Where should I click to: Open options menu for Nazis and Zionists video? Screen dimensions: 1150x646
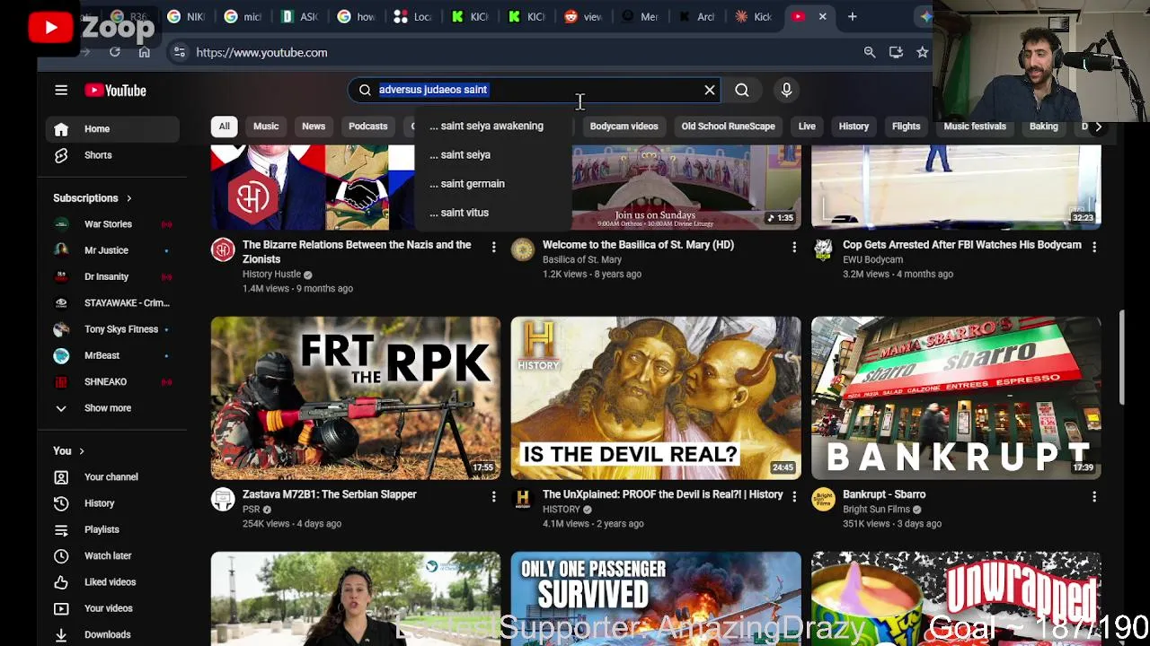[x=493, y=247]
